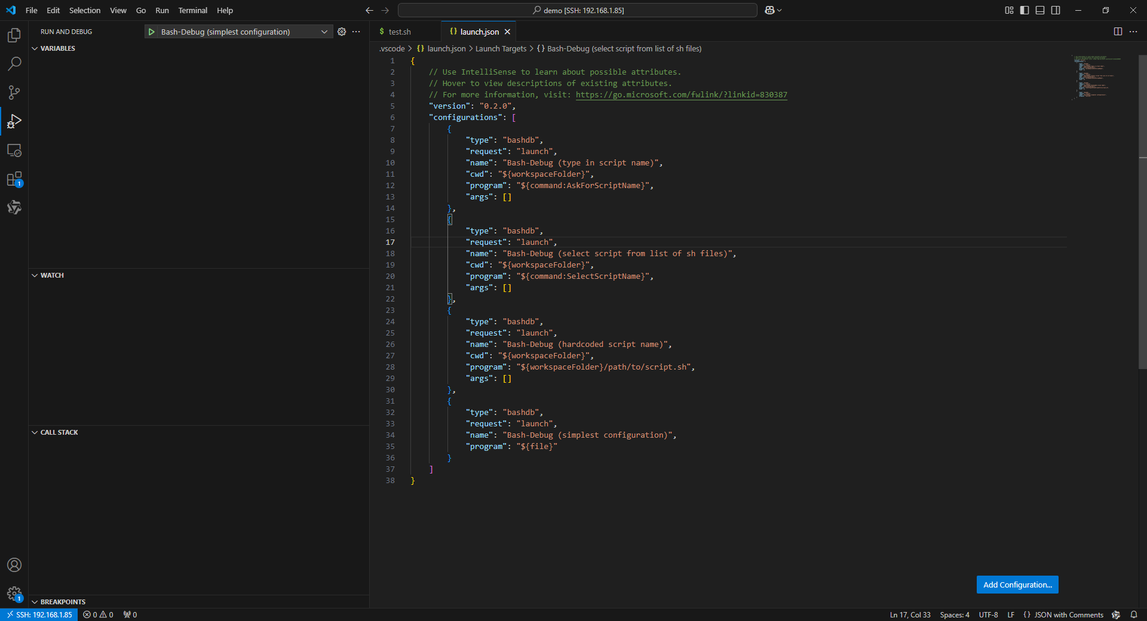1147x621 pixels.
Task: Click the SSH remote indicator in status bar
Action: click(39, 614)
